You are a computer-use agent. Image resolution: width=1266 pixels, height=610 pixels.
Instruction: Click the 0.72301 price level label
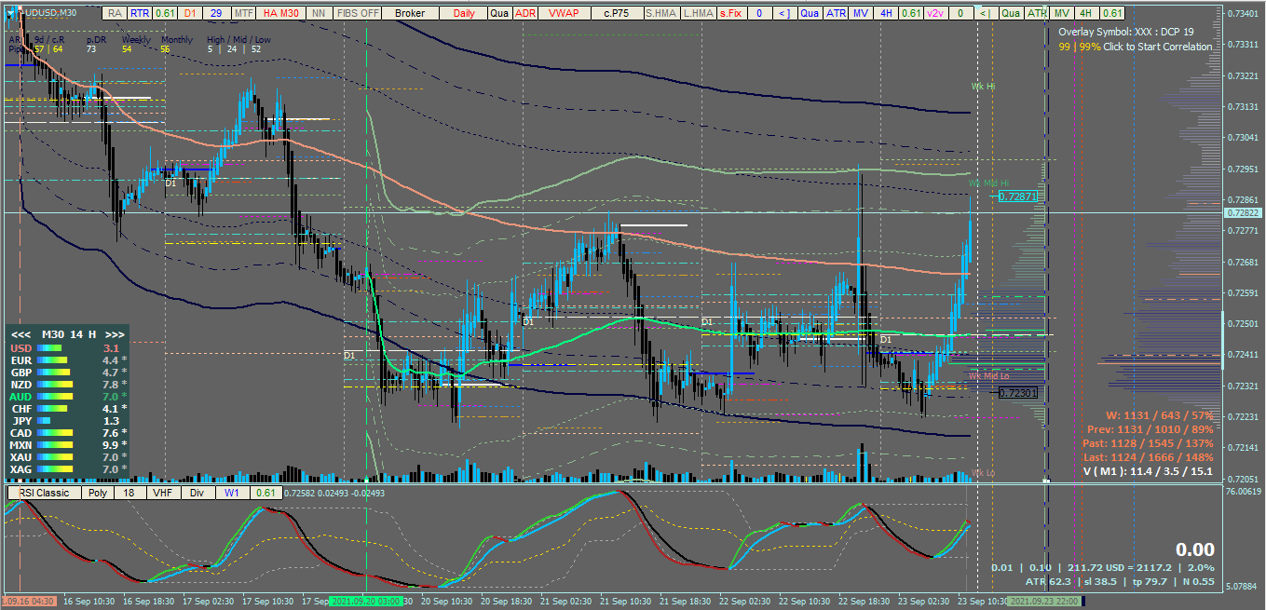[x=1017, y=393]
